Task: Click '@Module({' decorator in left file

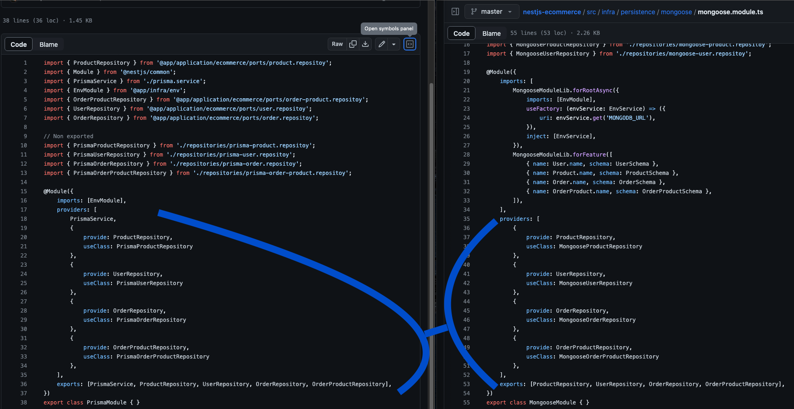Action: tap(58, 191)
